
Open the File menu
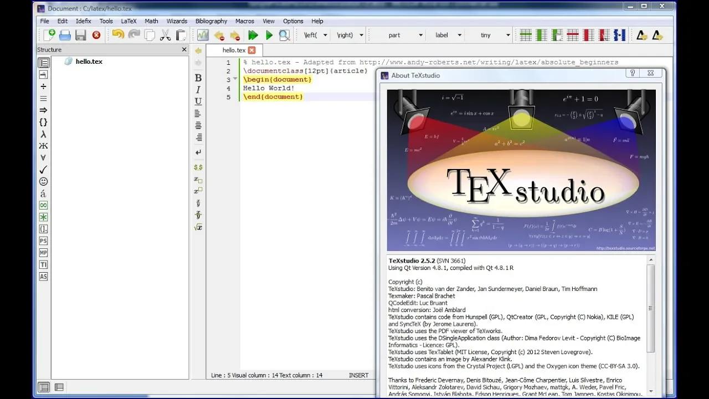[x=45, y=21]
